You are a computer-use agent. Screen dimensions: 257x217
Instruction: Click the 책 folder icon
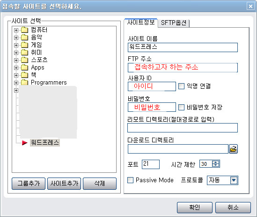(25, 75)
